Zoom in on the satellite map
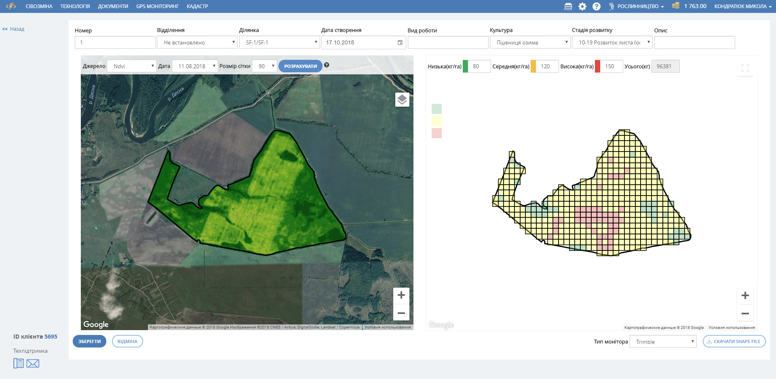Viewport: 776px width, 379px height. (x=401, y=295)
